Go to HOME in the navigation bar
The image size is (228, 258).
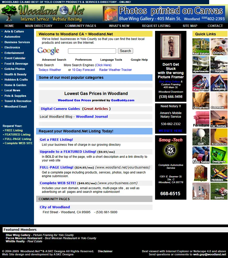pos(9,26)
